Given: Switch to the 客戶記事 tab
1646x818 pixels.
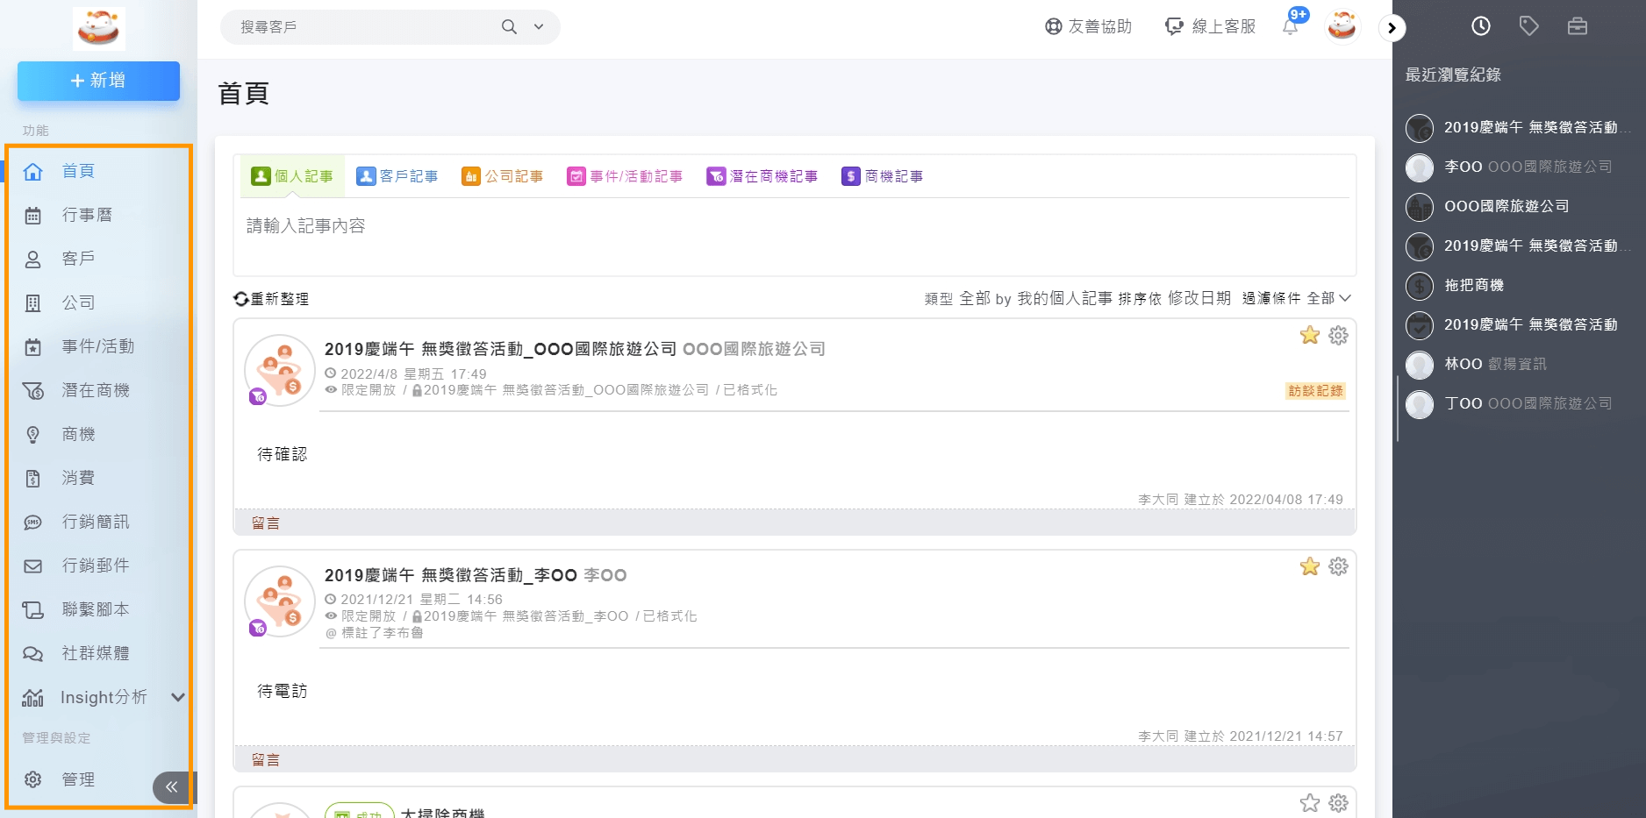Looking at the screenshot, I should tap(397, 176).
